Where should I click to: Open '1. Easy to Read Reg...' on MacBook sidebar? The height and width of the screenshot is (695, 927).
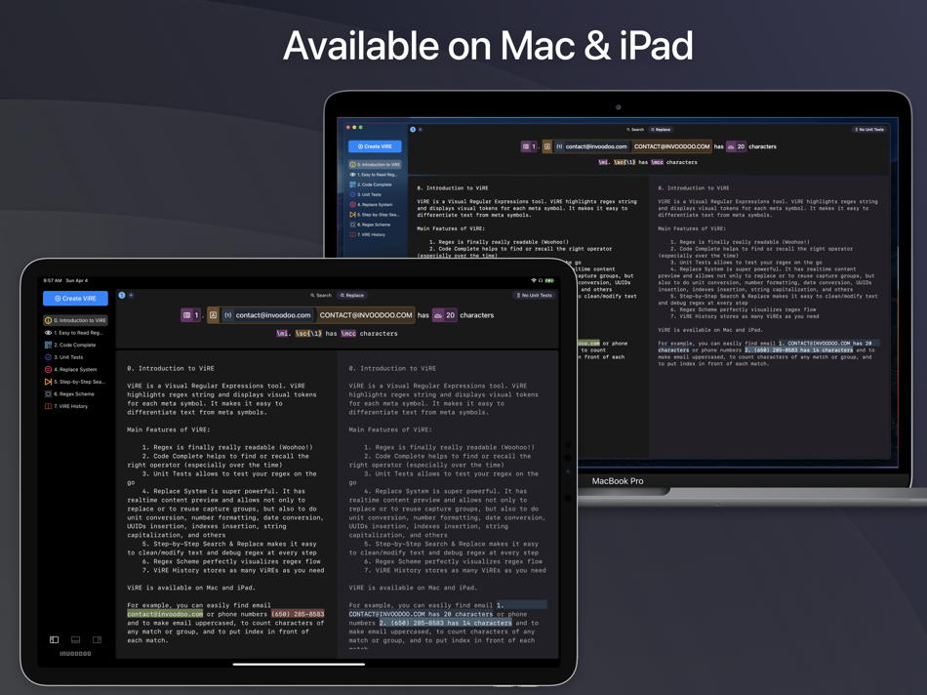click(x=375, y=175)
